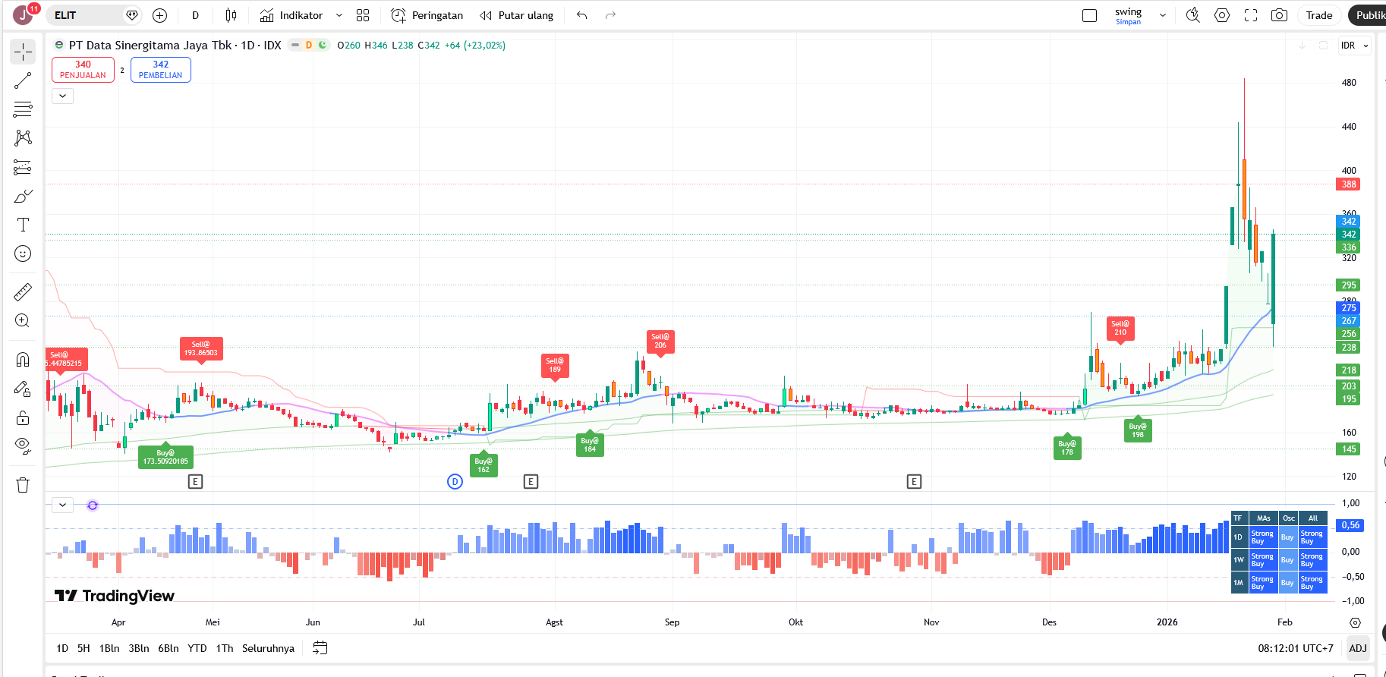
Task: Toggle fullscreen mode
Action: (x=1251, y=15)
